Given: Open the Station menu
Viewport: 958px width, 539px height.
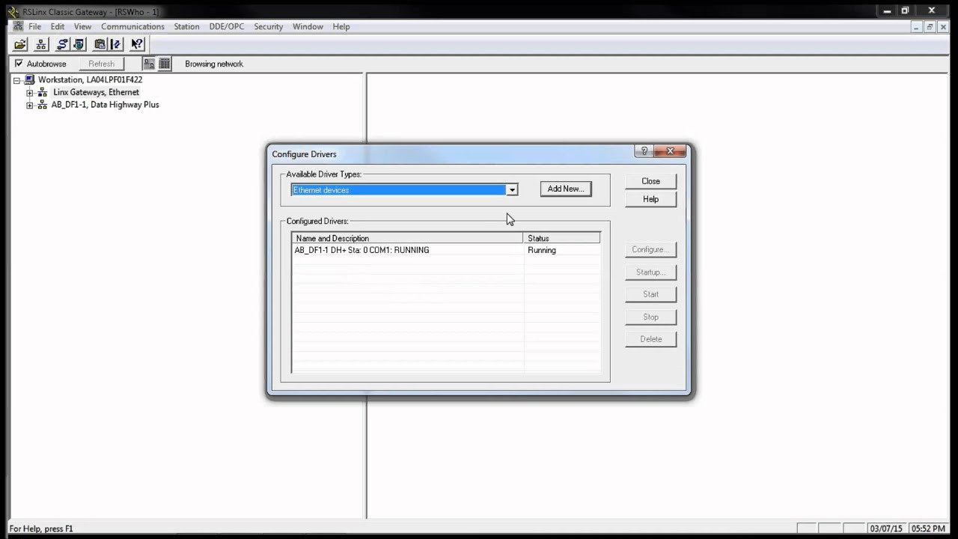Looking at the screenshot, I should (186, 26).
